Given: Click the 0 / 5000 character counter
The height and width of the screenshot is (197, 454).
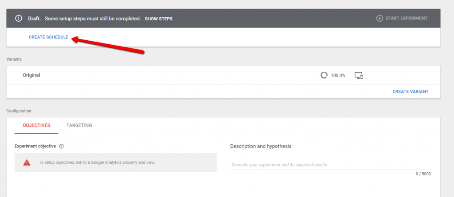Looking at the screenshot, I should tap(423, 174).
